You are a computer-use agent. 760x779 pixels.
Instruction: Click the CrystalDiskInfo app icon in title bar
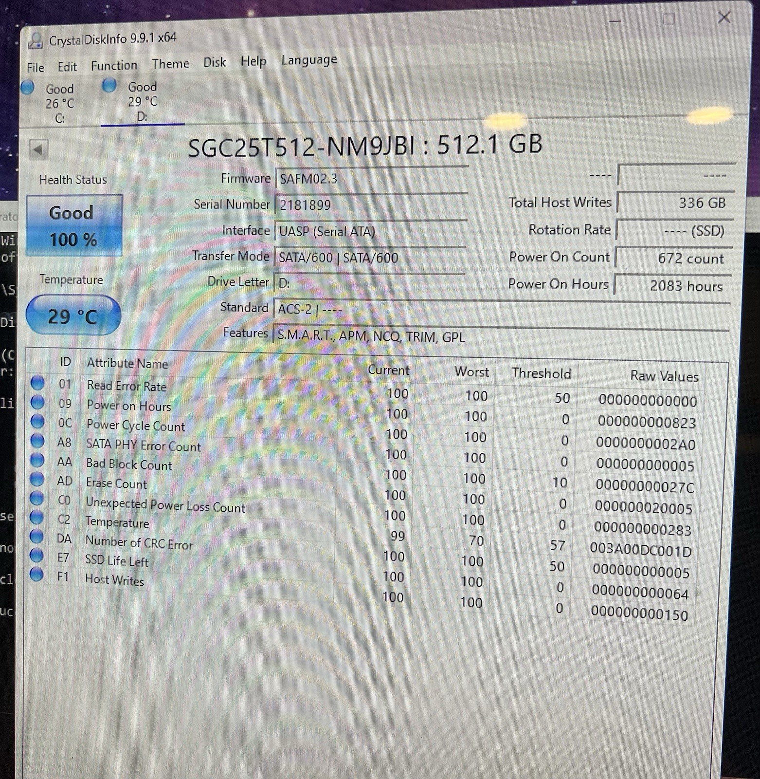point(36,41)
